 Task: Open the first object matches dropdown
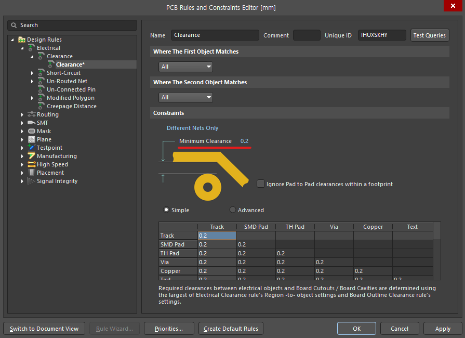[x=185, y=67]
